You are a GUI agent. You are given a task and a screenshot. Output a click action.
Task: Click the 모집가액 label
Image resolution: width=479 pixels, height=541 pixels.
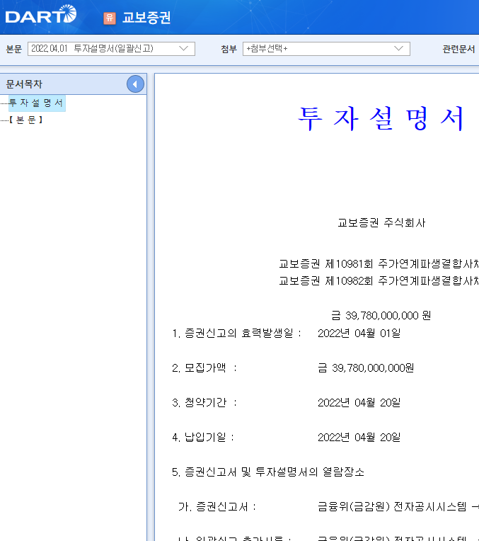(204, 368)
